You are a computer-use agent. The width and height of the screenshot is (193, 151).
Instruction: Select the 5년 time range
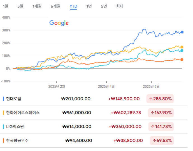[104, 6]
